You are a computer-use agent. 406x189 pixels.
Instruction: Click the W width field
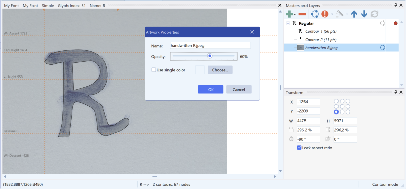coord(308,121)
